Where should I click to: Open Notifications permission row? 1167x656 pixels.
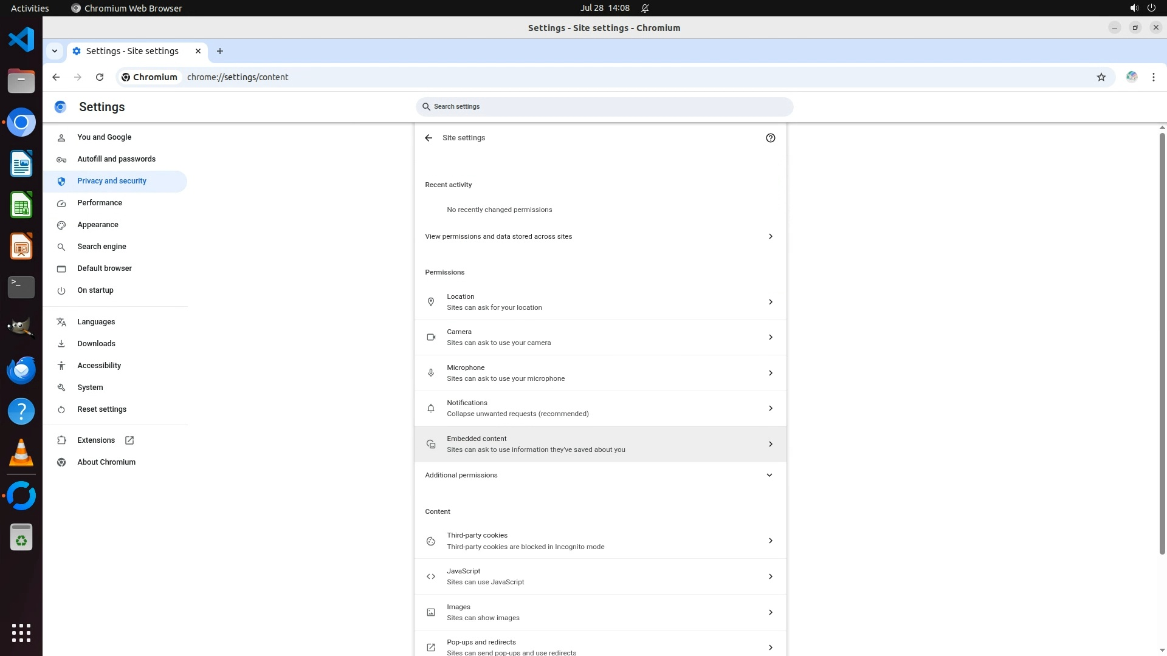(599, 408)
